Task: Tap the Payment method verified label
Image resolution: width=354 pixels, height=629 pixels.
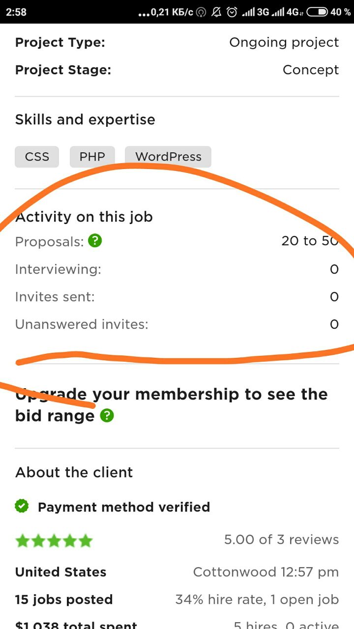Action: [x=124, y=507]
